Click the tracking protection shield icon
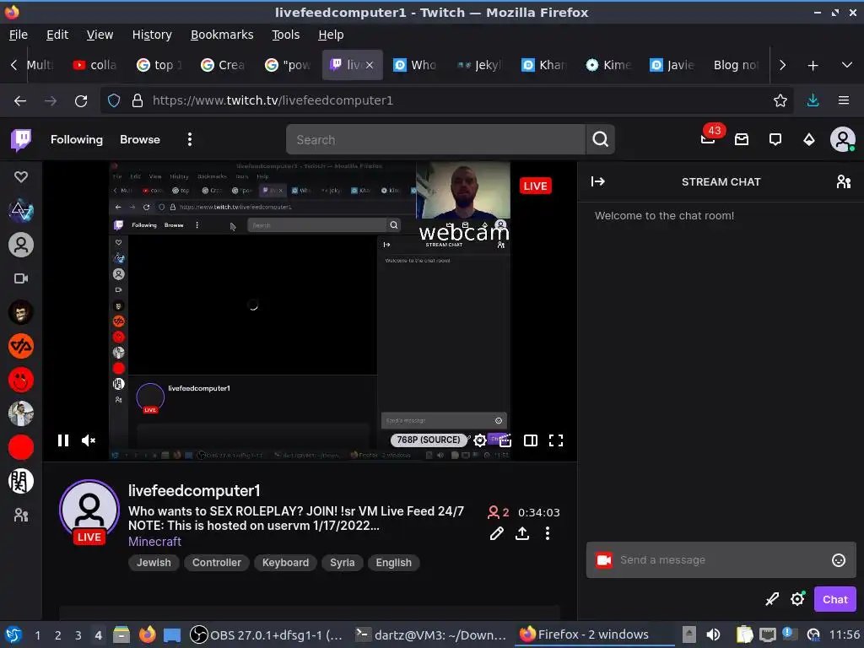This screenshot has width=864, height=648. tap(114, 101)
